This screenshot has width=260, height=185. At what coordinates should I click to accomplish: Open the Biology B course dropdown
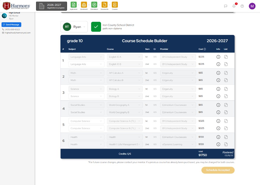coord(125,96)
